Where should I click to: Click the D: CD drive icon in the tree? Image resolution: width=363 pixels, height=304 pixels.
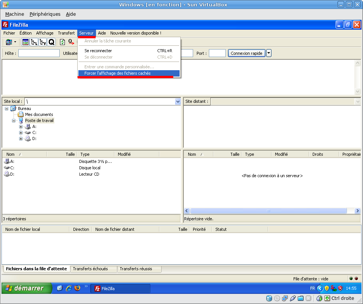click(x=27, y=138)
